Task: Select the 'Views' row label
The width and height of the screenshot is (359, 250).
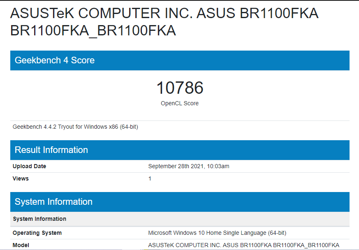Action: (x=21, y=179)
